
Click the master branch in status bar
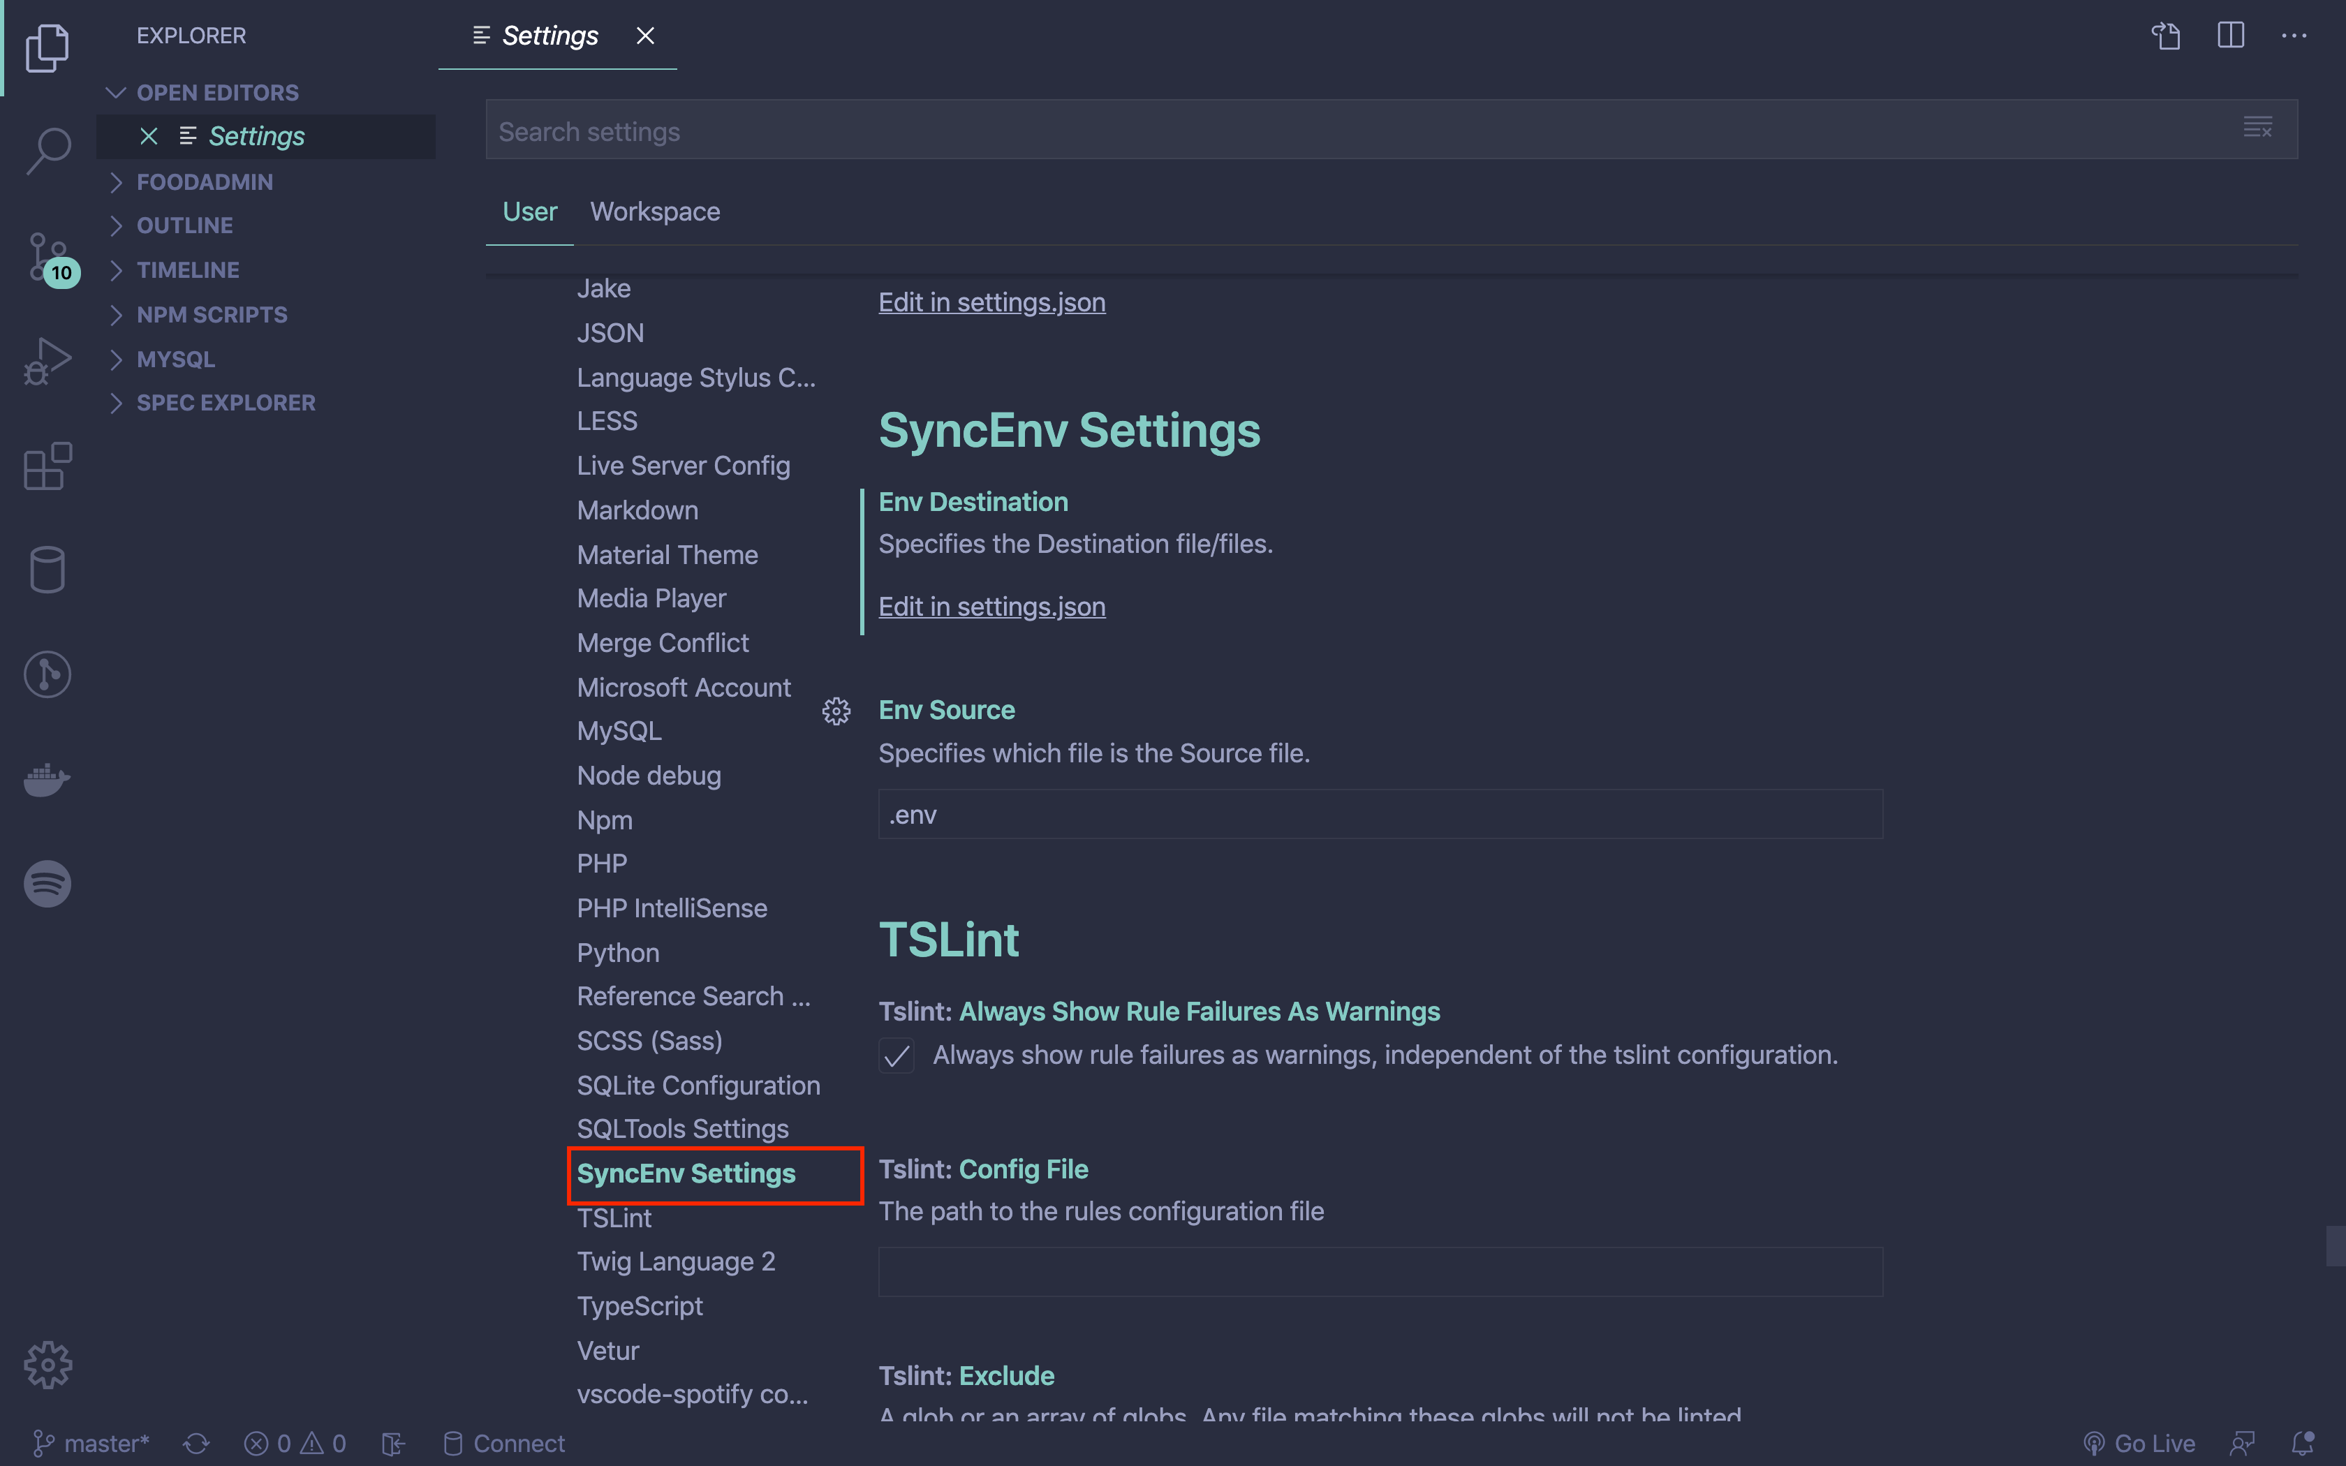(x=91, y=1443)
